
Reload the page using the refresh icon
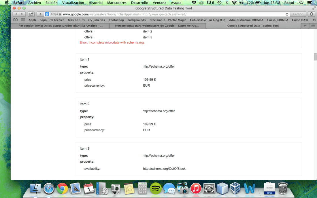tap(287, 14)
